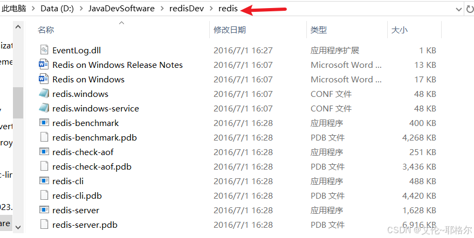Click the 4,268 KB size cell
Image resolution: width=474 pixels, height=238 pixels.
419,137
